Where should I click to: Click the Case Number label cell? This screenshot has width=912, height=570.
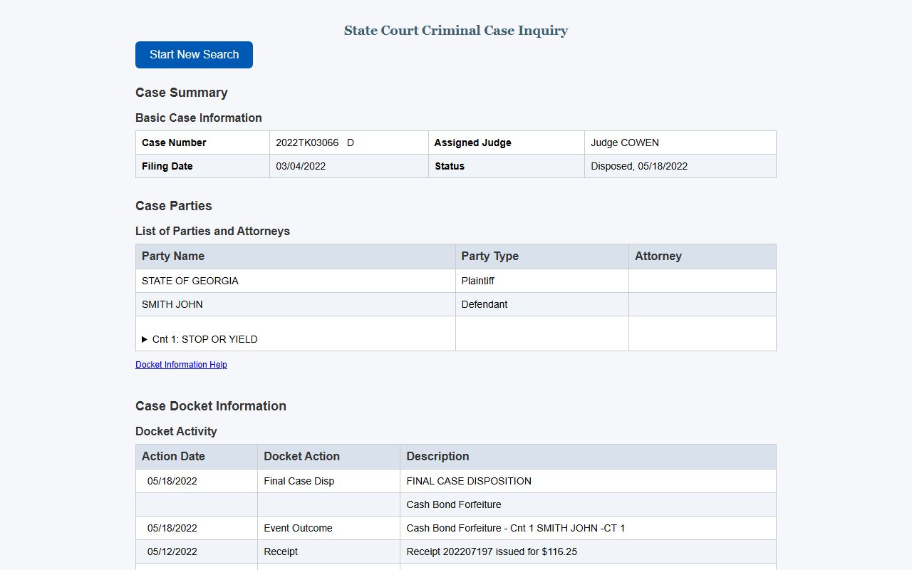(203, 142)
